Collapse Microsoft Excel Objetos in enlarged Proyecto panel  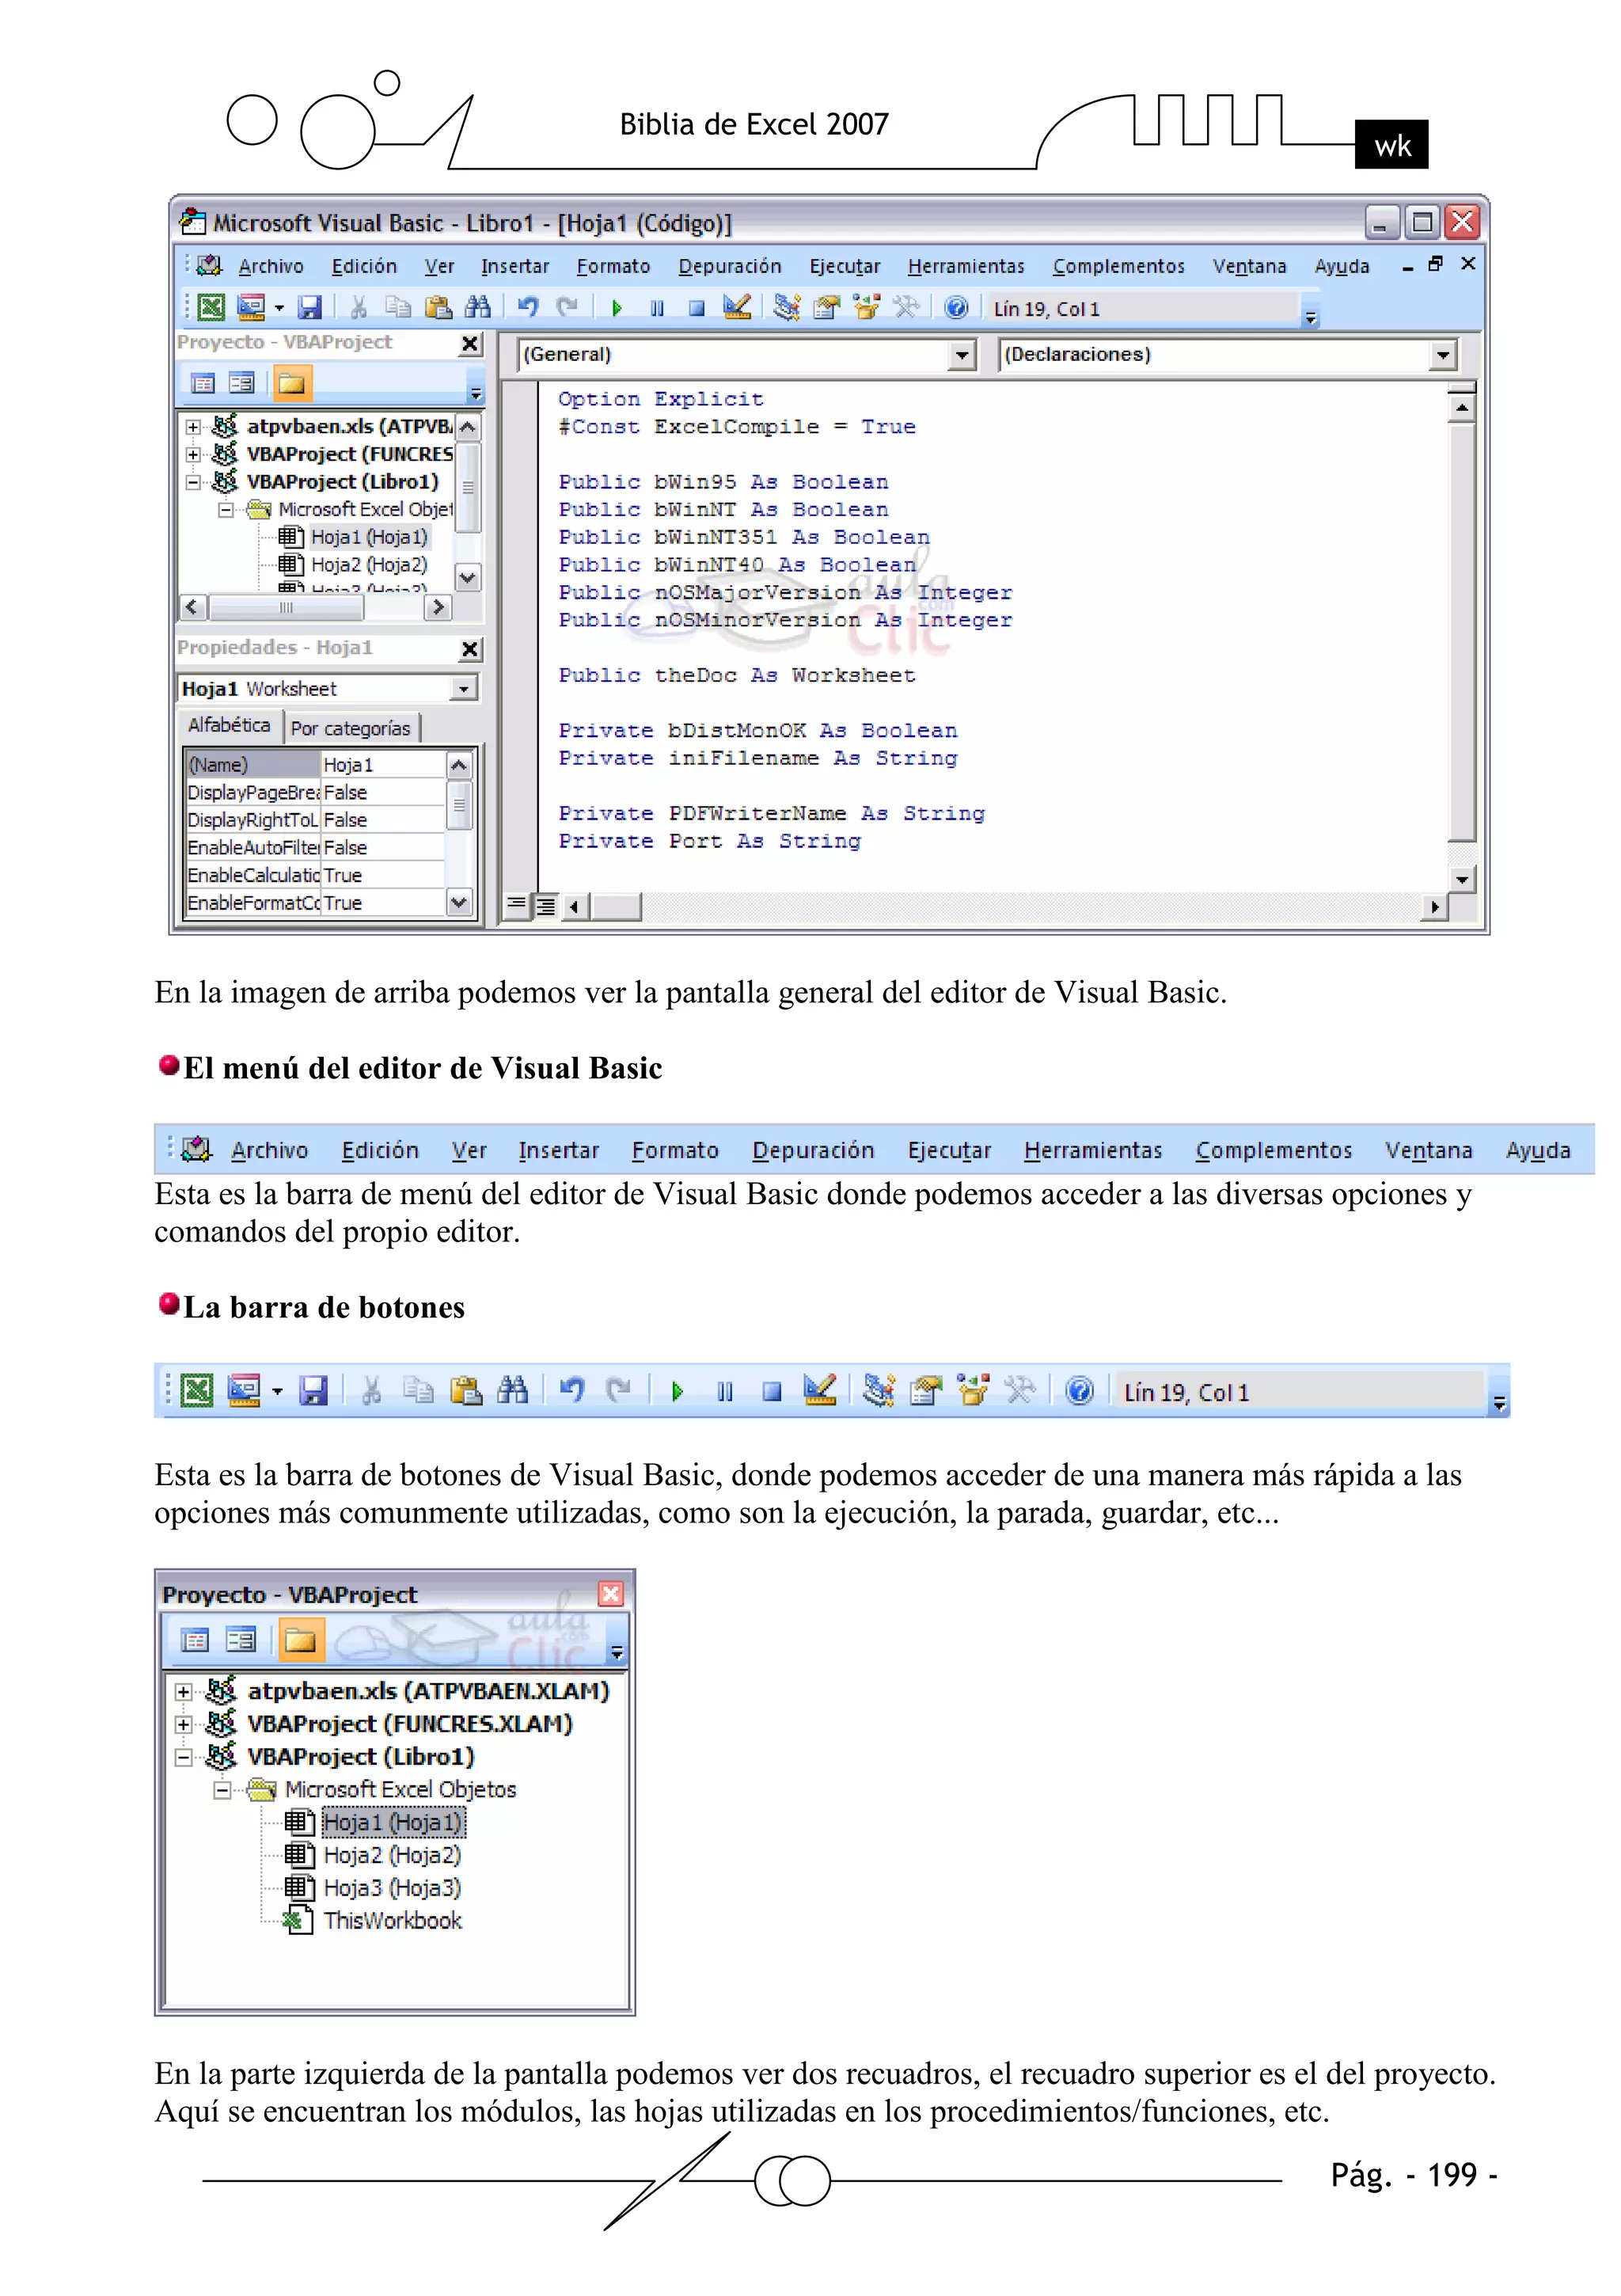222,1791
